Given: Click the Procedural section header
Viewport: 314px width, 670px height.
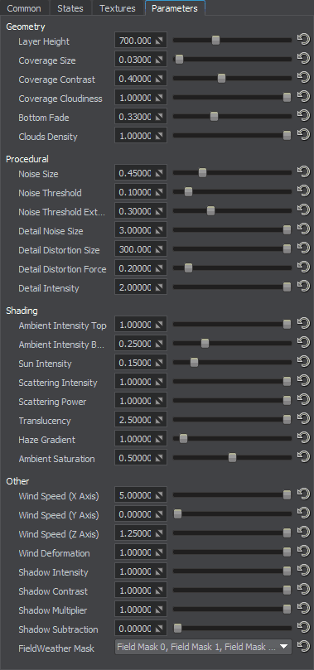Looking at the screenshot, I should coord(27,159).
